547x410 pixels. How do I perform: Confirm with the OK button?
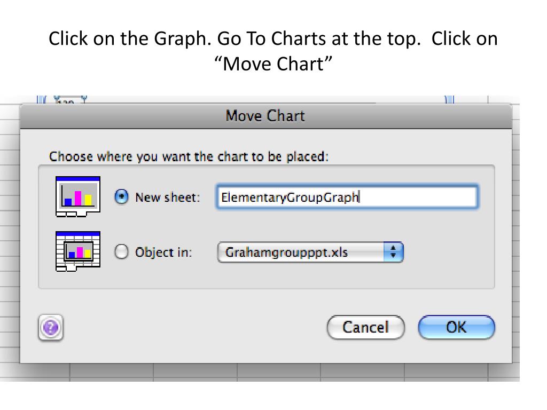pos(456,327)
